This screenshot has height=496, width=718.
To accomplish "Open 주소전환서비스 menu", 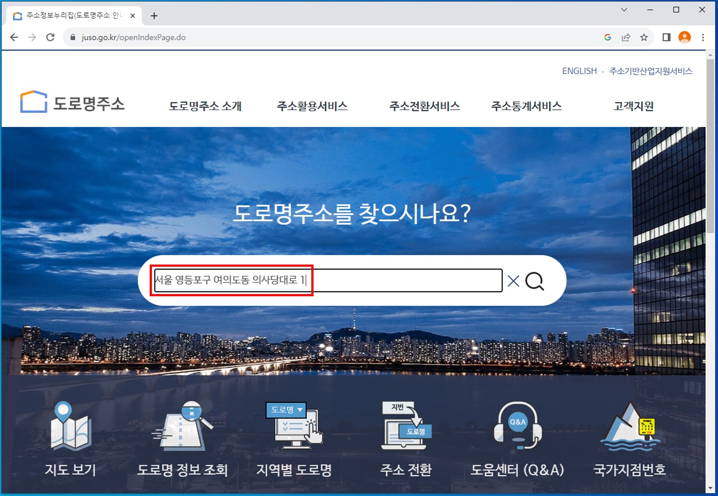I will click(424, 106).
